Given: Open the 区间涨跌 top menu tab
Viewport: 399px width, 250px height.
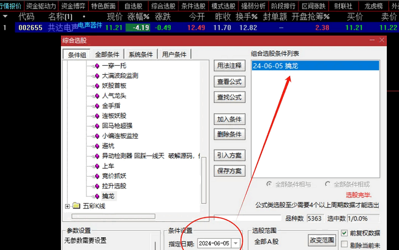Looking at the screenshot, I should 313,6.
